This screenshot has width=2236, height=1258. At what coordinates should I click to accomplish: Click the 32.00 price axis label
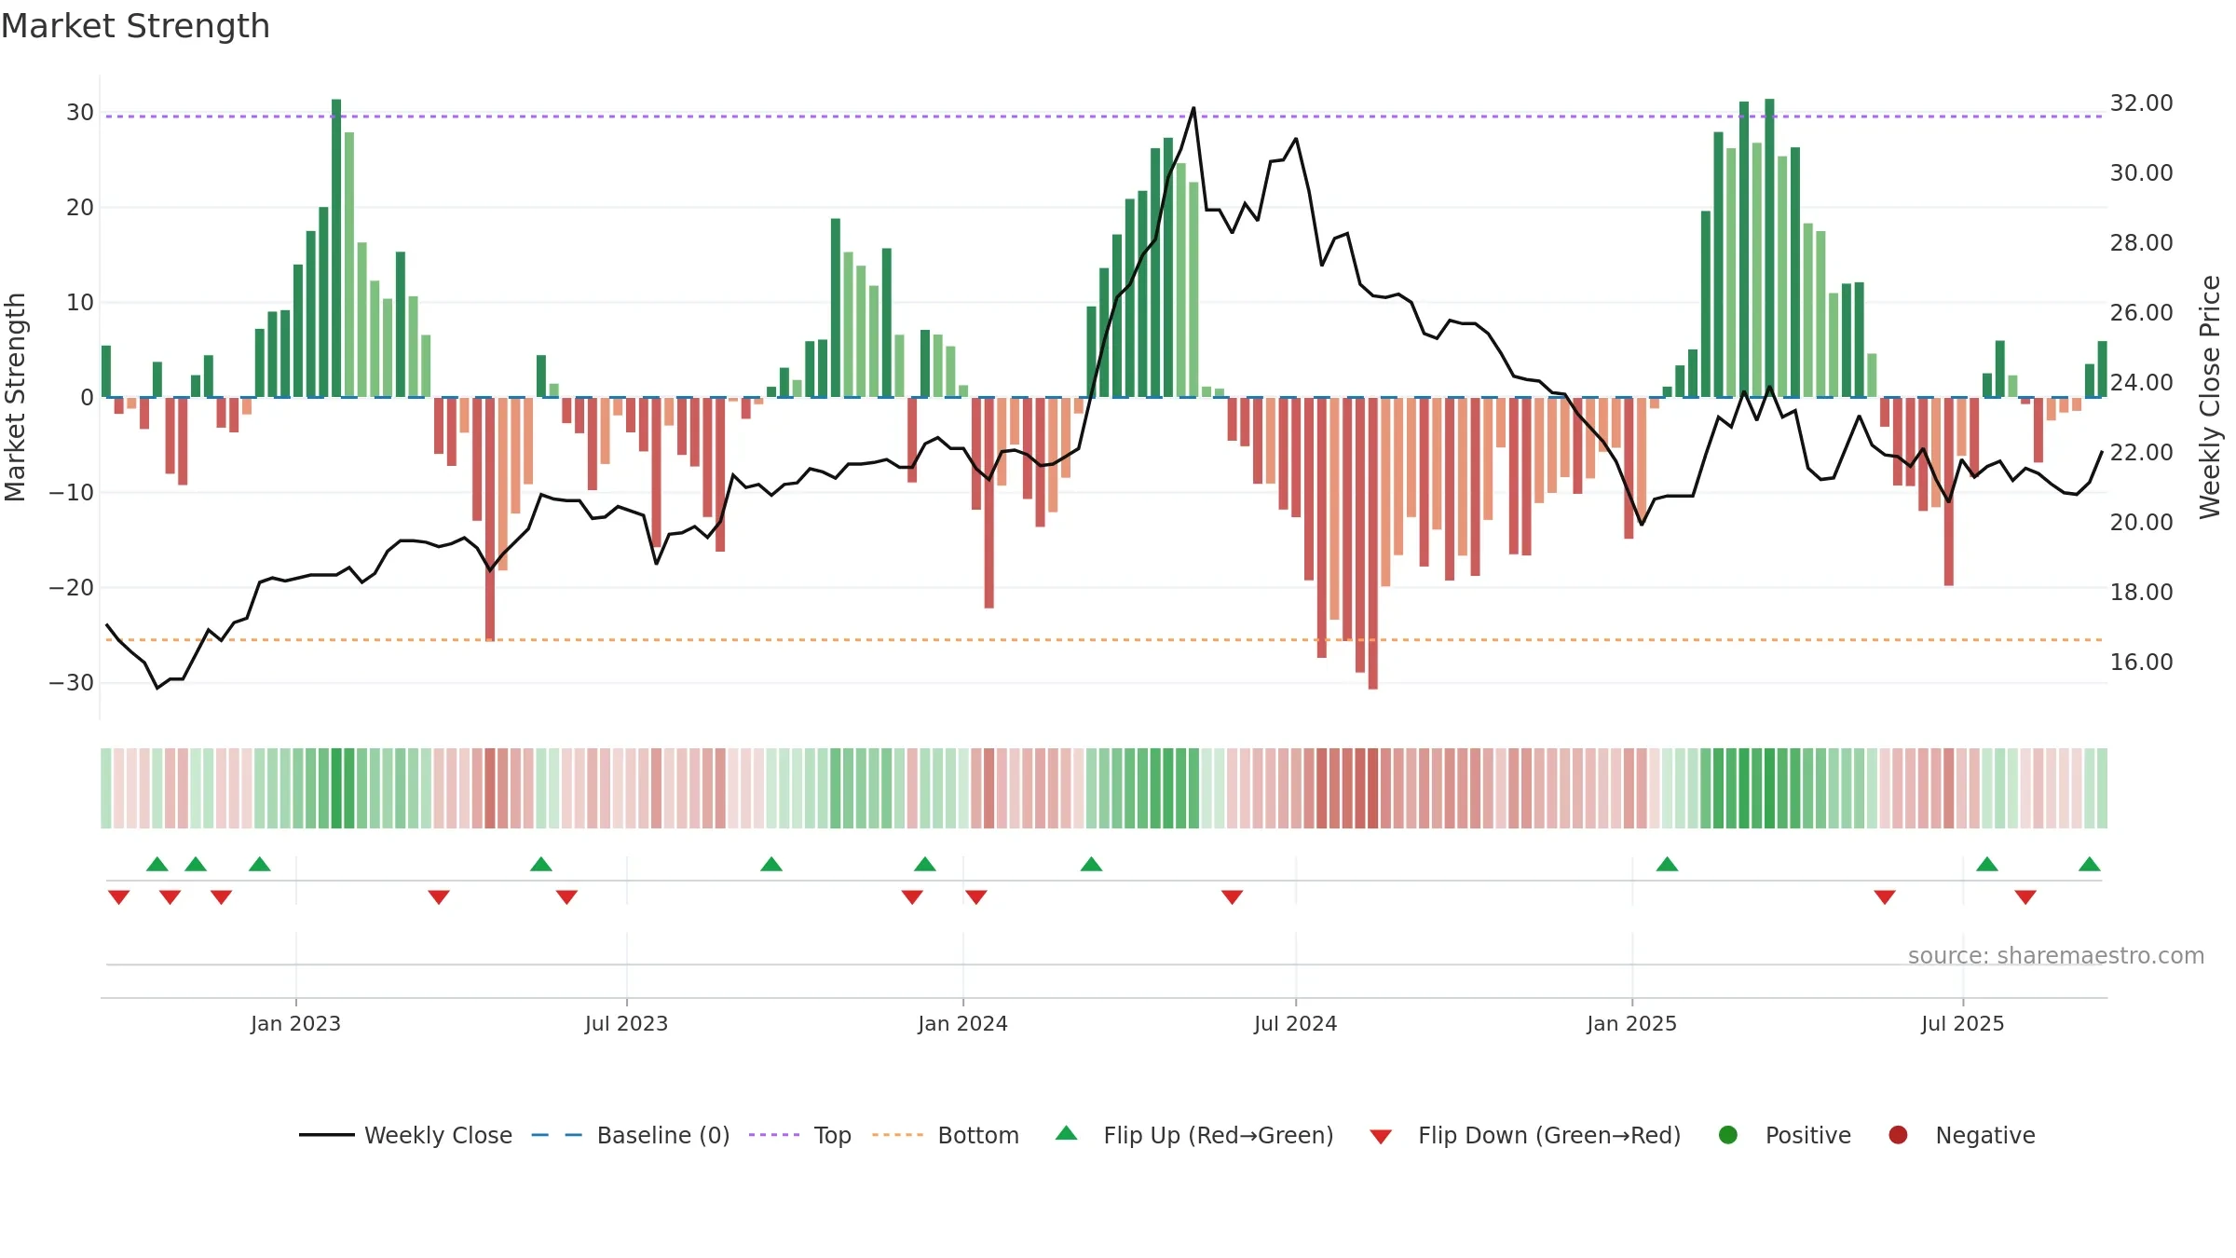[2141, 103]
